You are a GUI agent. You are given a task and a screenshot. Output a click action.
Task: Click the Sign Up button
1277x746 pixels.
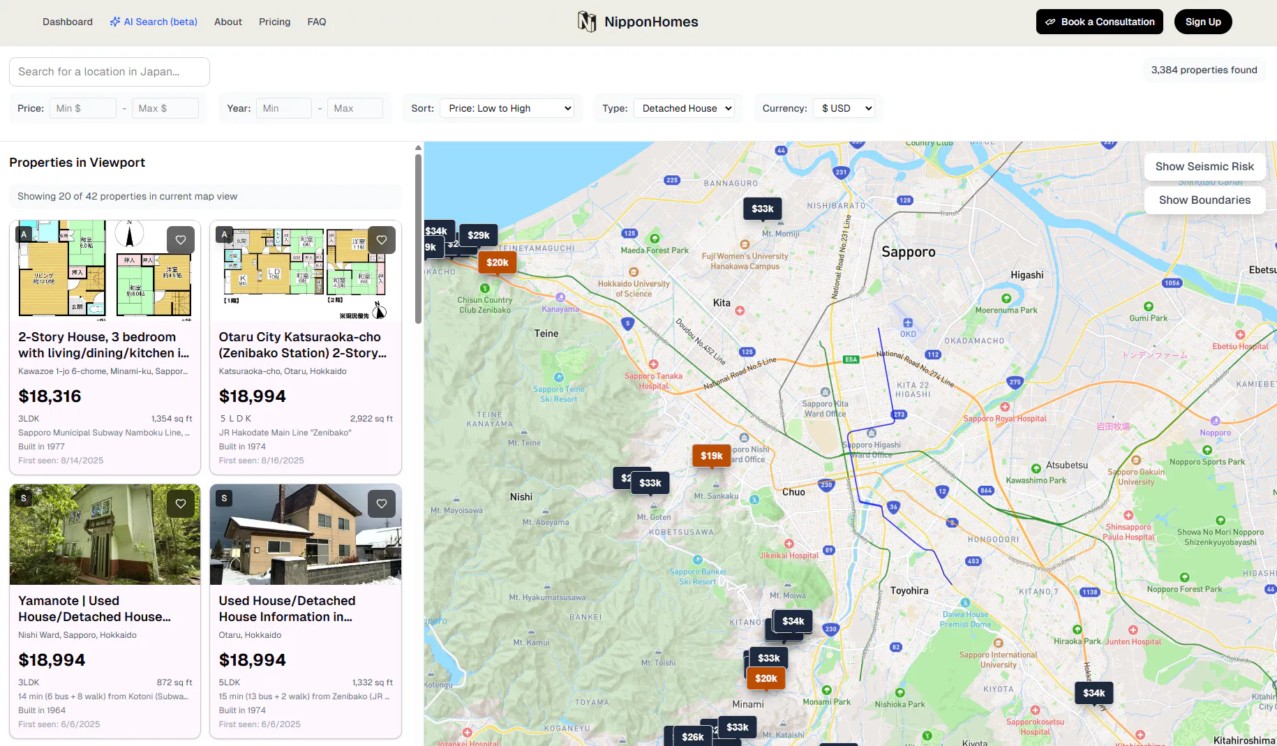click(1203, 22)
